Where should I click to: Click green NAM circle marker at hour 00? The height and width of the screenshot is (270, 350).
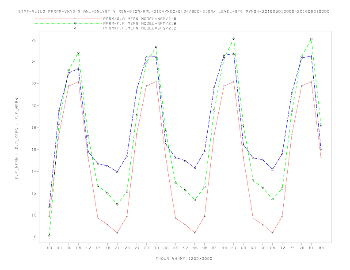(x=49, y=236)
